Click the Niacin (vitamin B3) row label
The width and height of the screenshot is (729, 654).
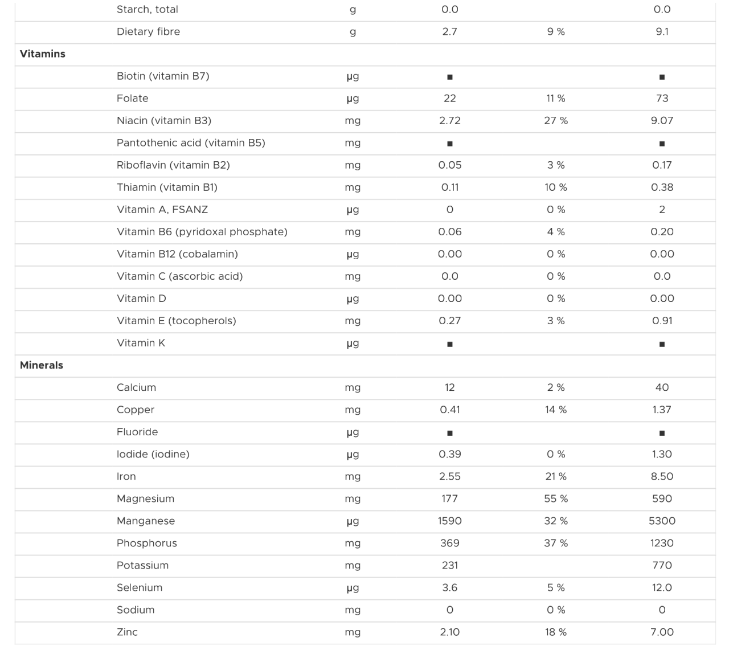[x=164, y=120]
